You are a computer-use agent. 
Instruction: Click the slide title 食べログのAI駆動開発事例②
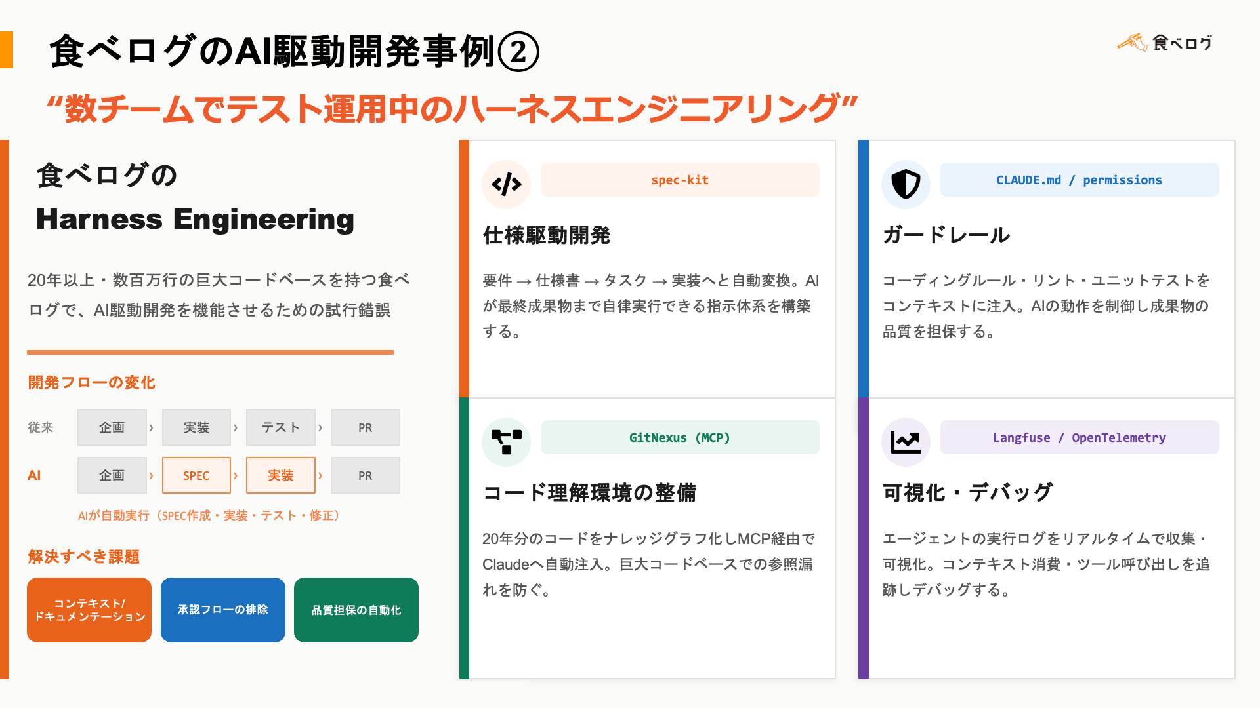pos(294,51)
